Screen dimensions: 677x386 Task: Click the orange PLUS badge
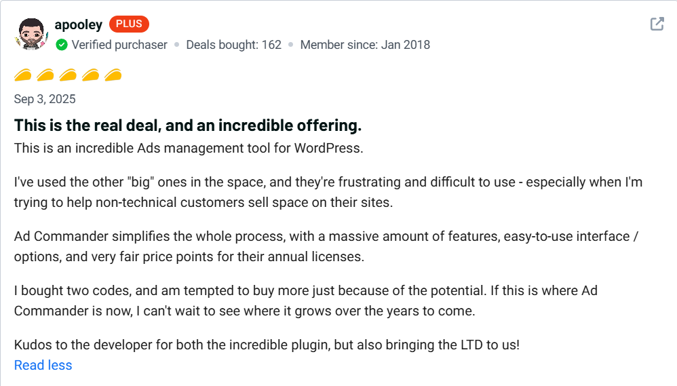pyautogui.click(x=129, y=24)
